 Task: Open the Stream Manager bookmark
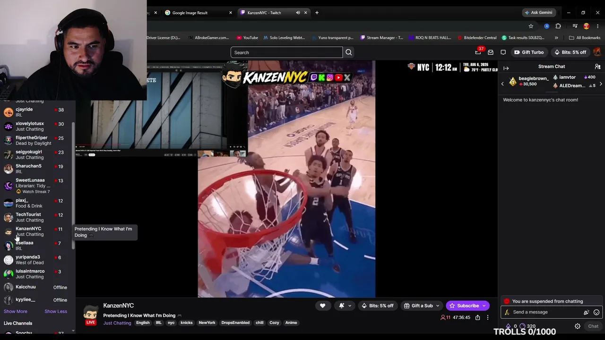click(382, 38)
